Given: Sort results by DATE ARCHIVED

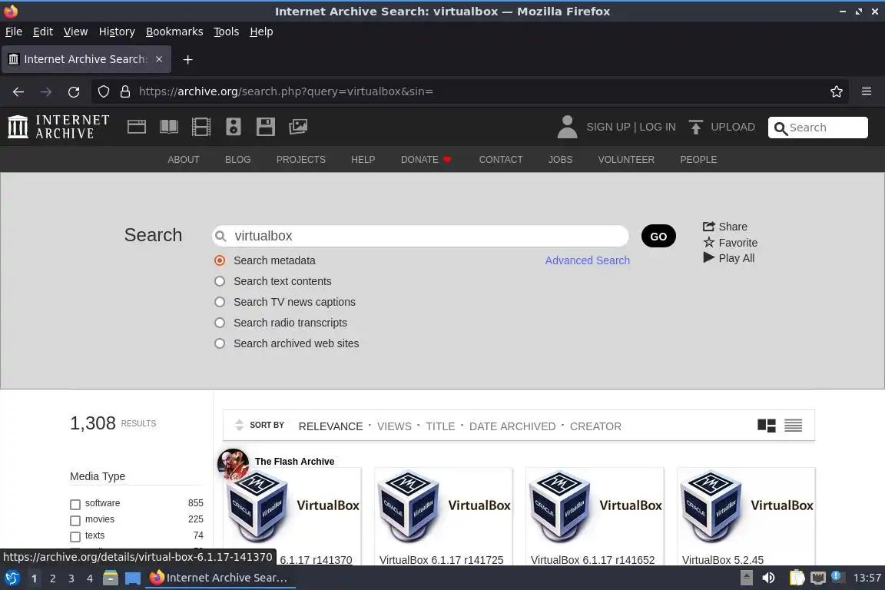Looking at the screenshot, I should coord(512,426).
